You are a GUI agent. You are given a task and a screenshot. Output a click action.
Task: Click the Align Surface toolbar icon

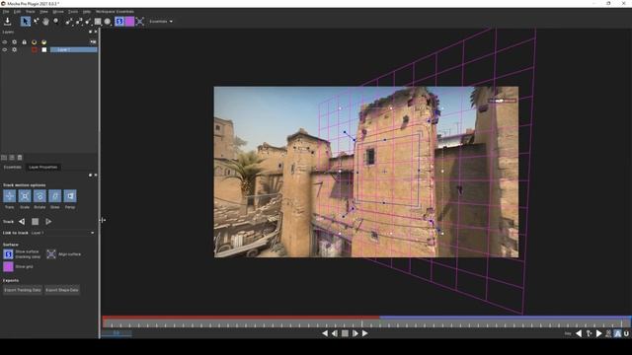click(x=140, y=22)
